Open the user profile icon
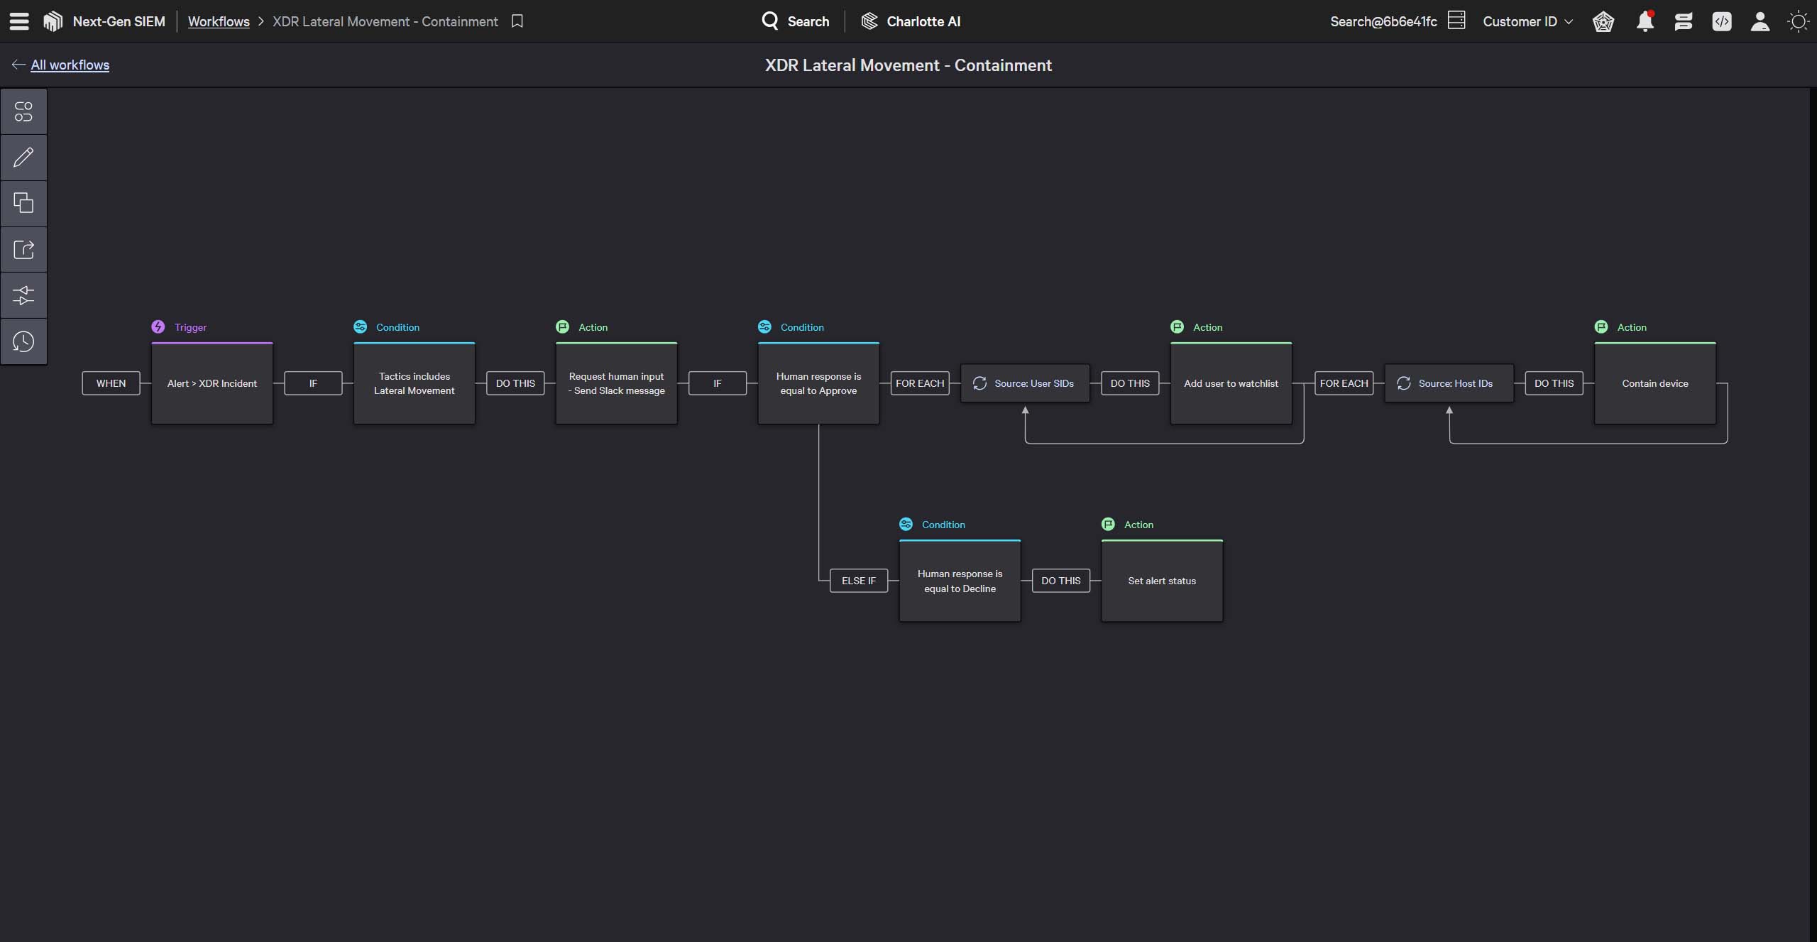 point(1760,21)
